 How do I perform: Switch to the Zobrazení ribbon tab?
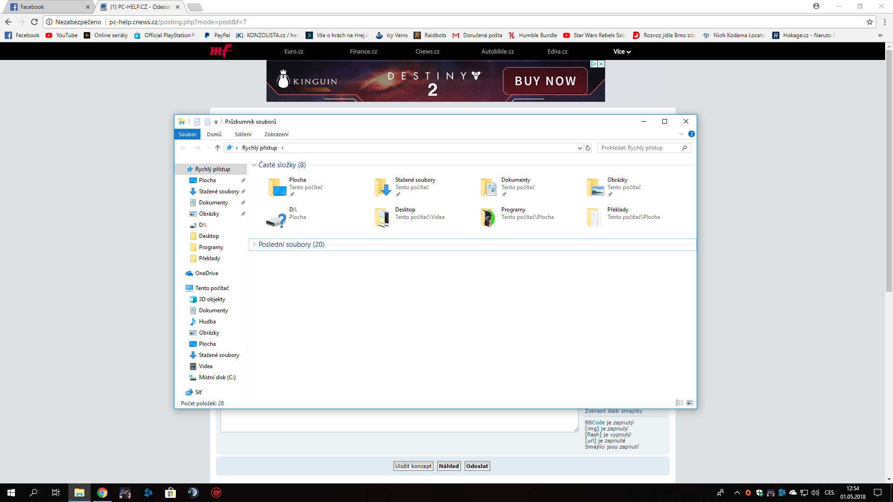(x=276, y=134)
